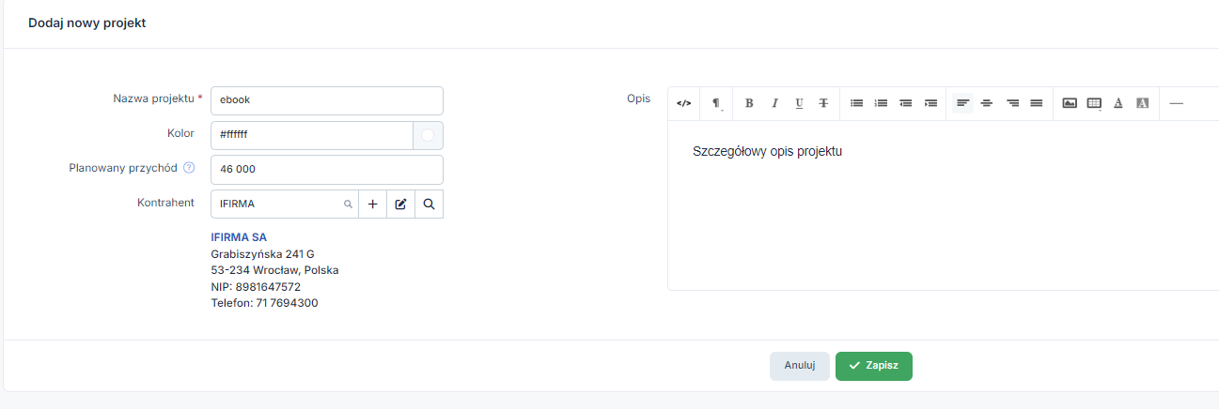Viewport: 1219px width, 409px height.
Task: Apply italic formatting in Opis editor
Action: (x=774, y=103)
